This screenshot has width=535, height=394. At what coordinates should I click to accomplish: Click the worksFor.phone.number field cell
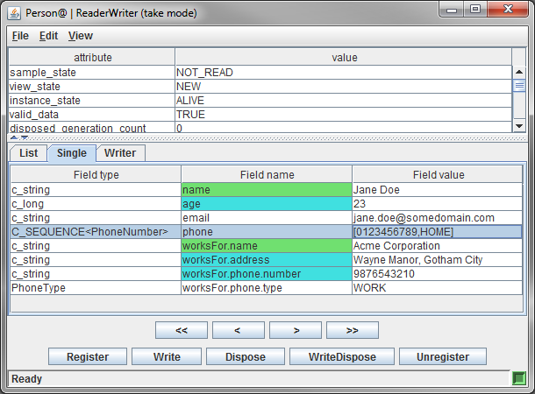pos(267,273)
